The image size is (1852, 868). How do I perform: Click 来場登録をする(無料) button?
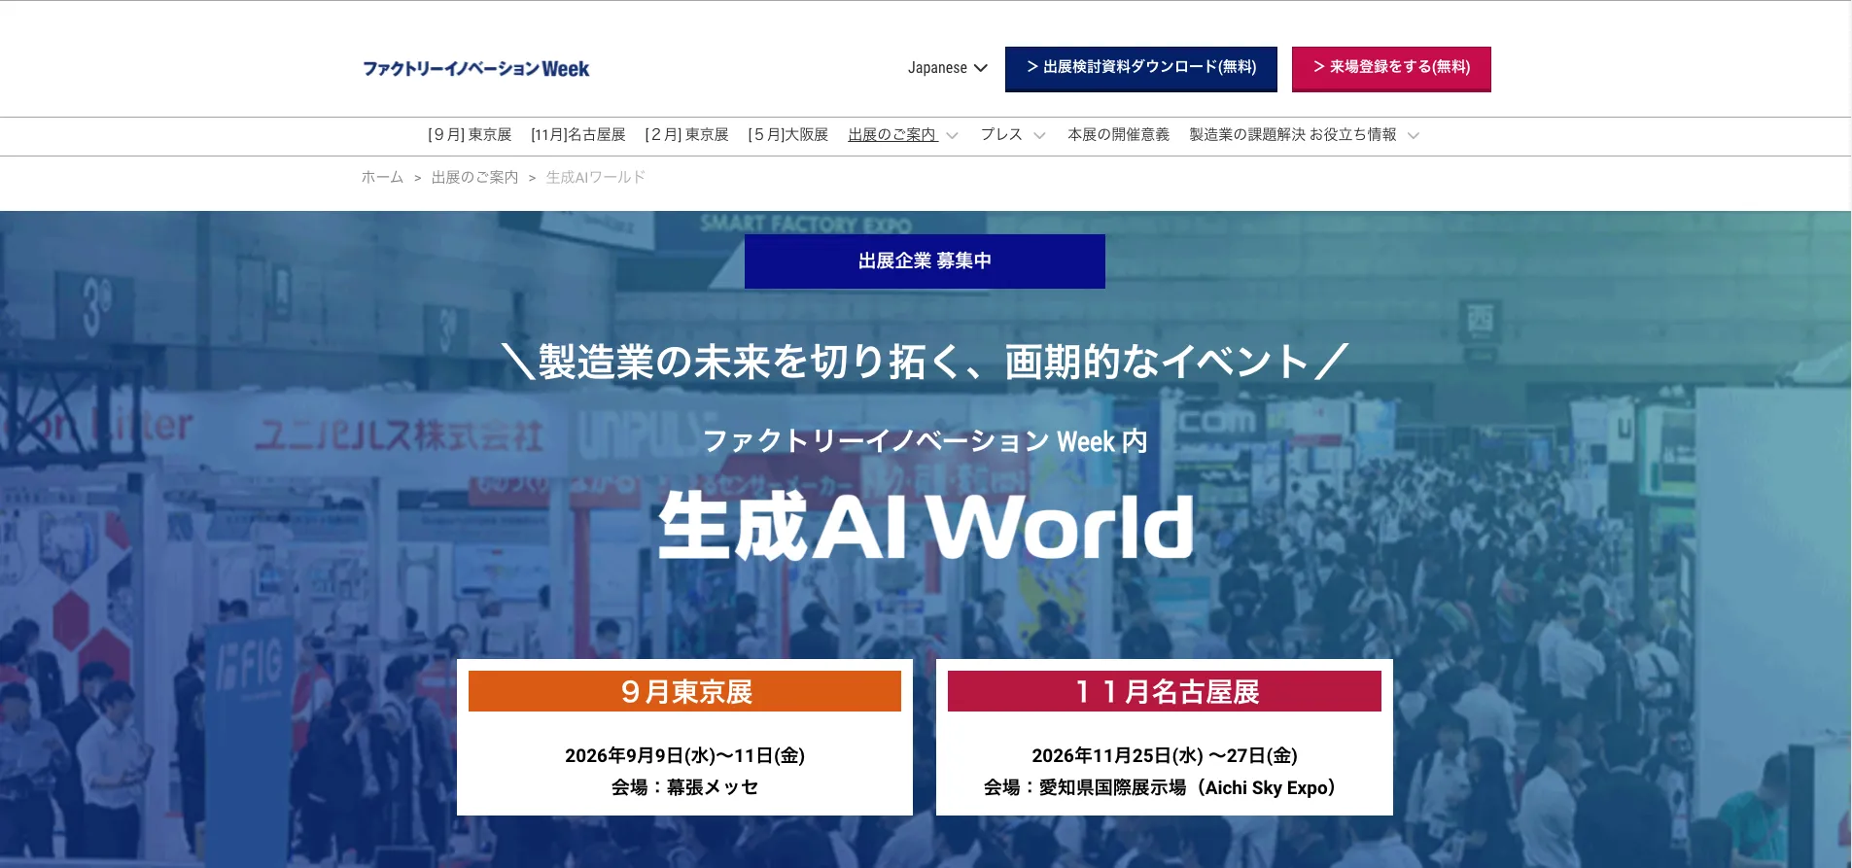pos(1391,68)
